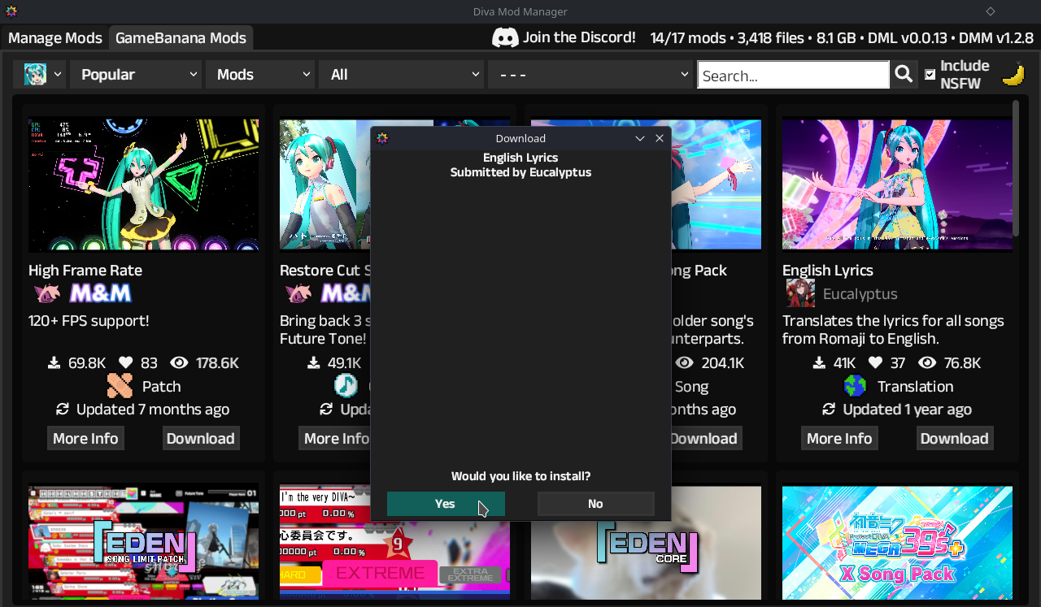Click the "Would you like to install?" prompt
Image resolution: width=1041 pixels, height=607 pixels.
[520, 476]
